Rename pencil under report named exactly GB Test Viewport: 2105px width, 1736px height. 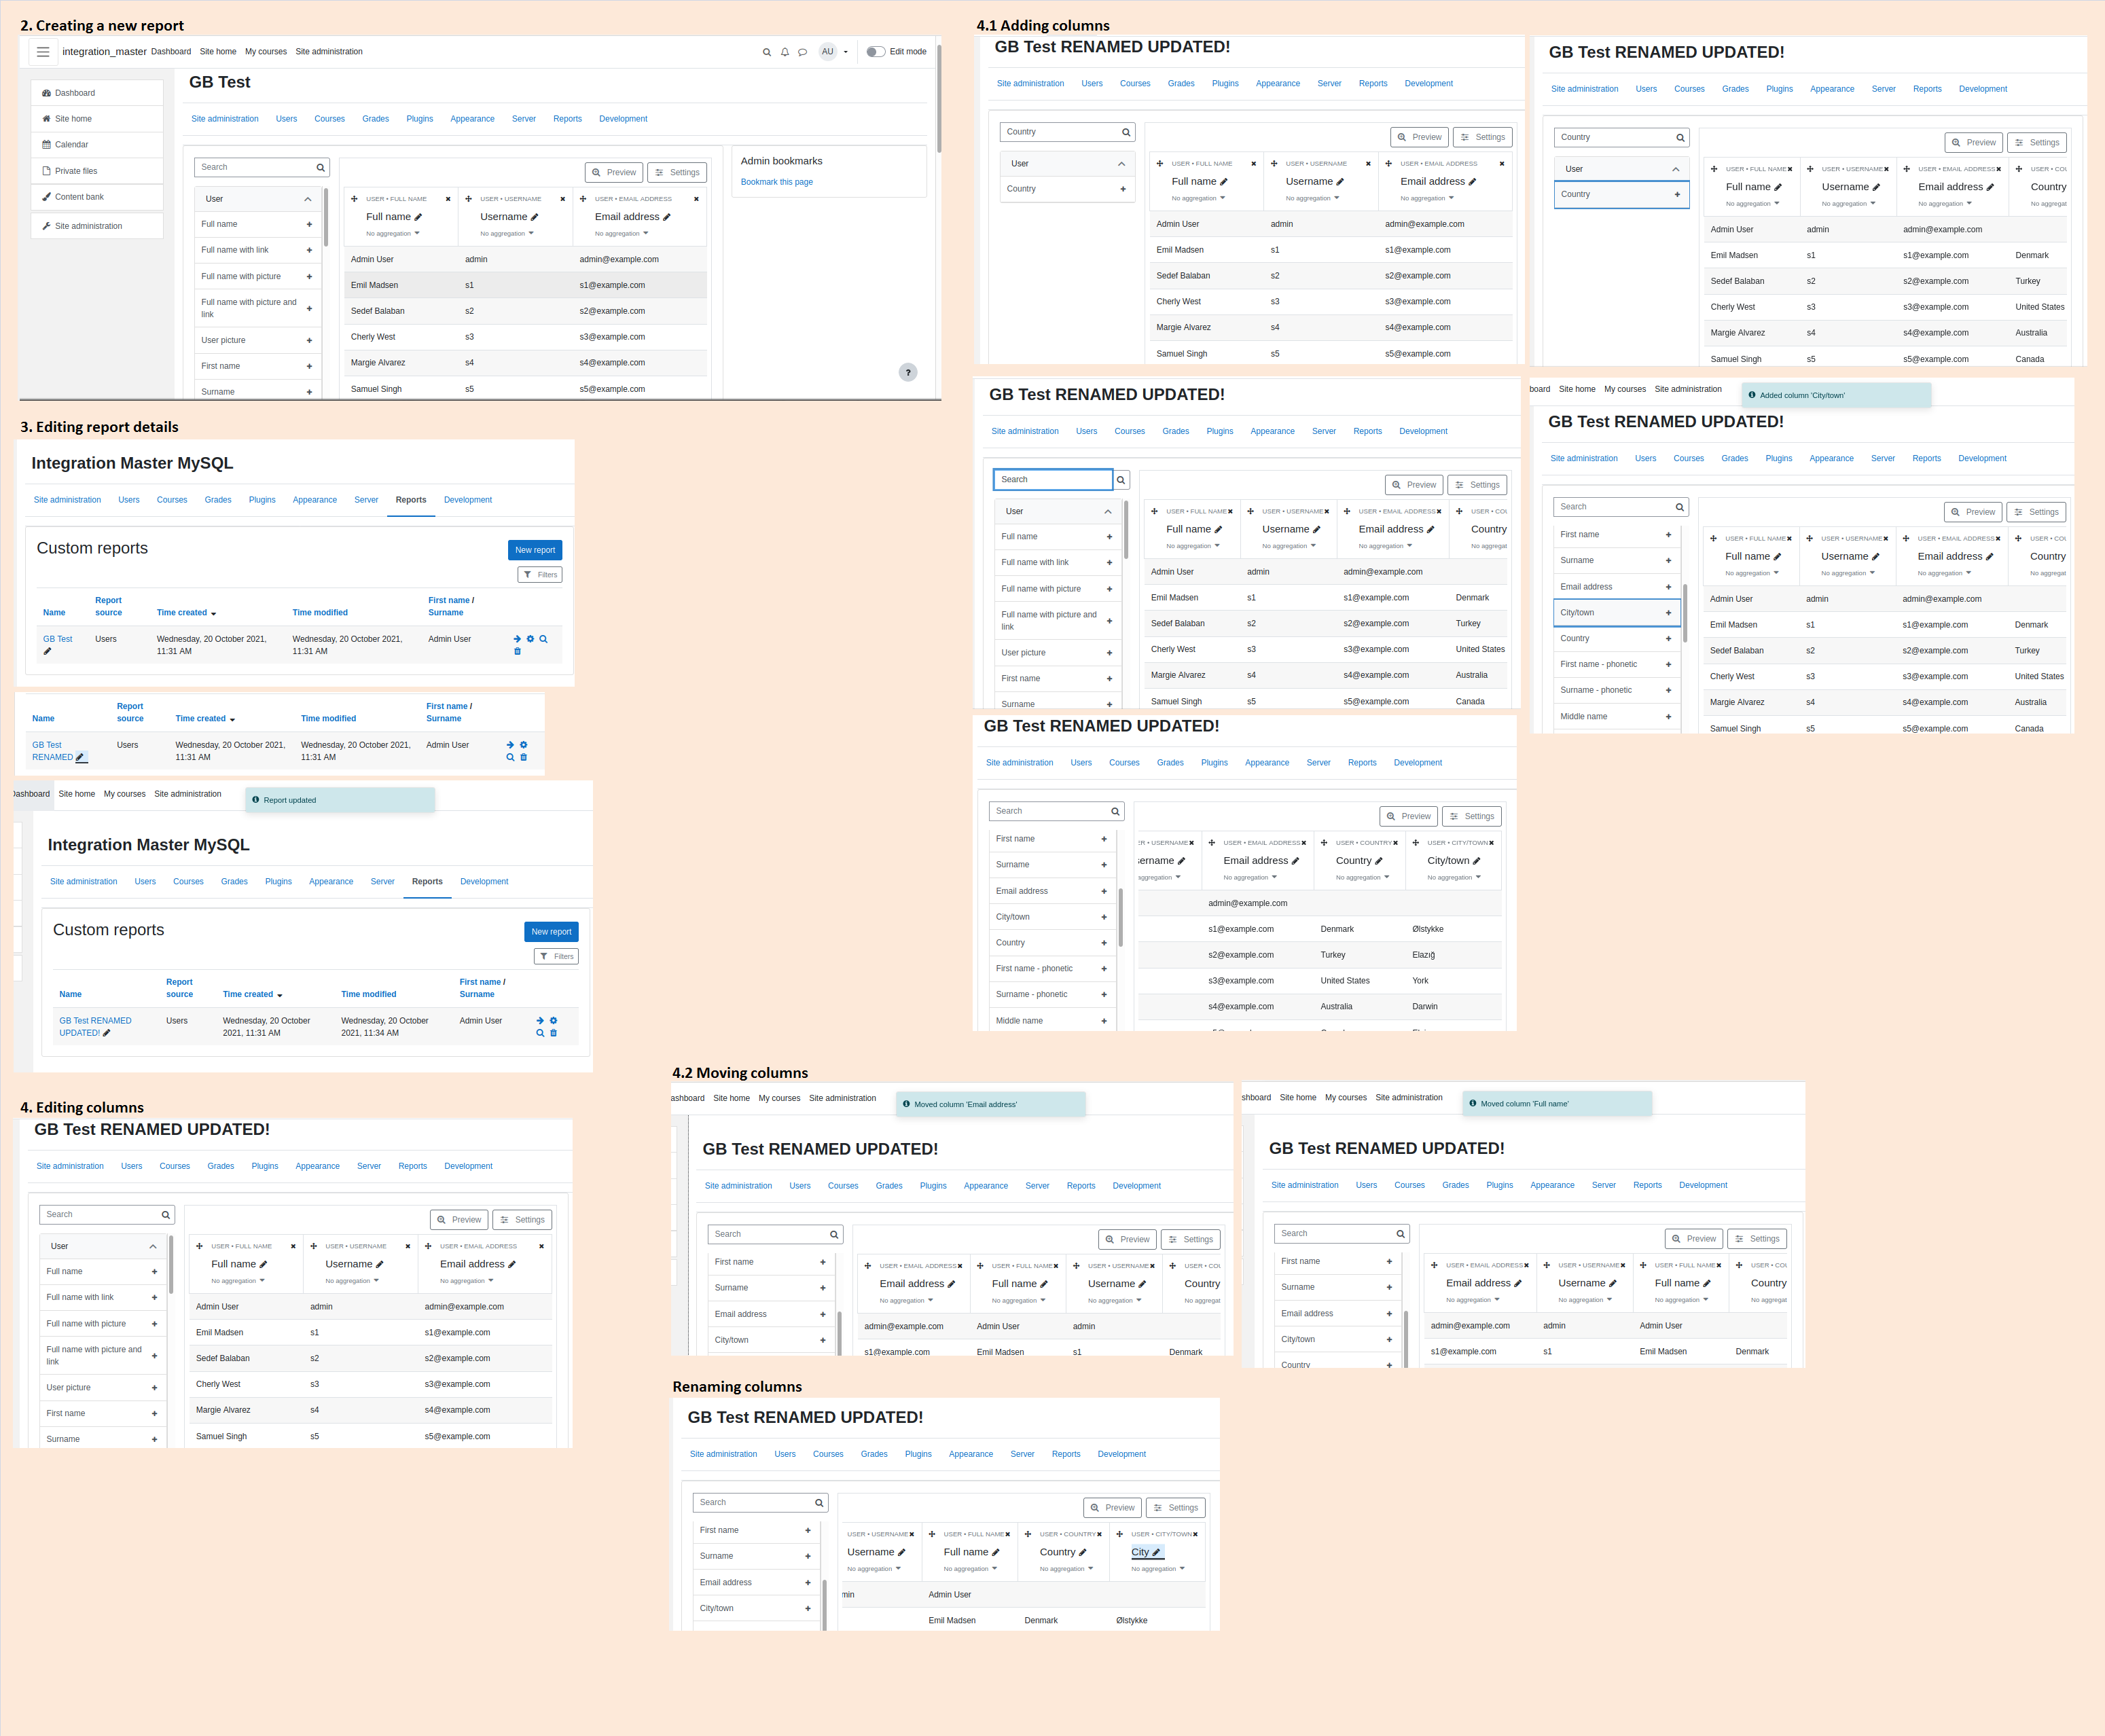click(x=47, y=652)
